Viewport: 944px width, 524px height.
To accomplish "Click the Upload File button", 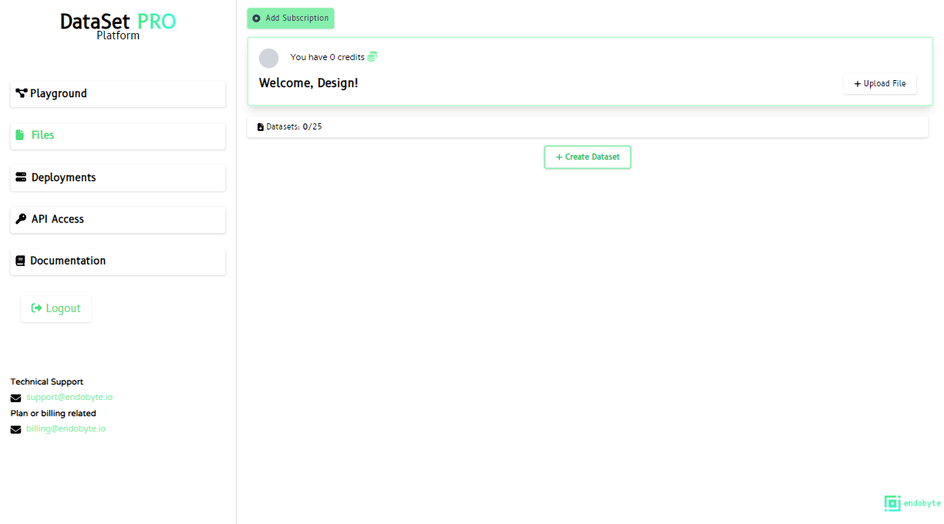I will coord(879,83).
